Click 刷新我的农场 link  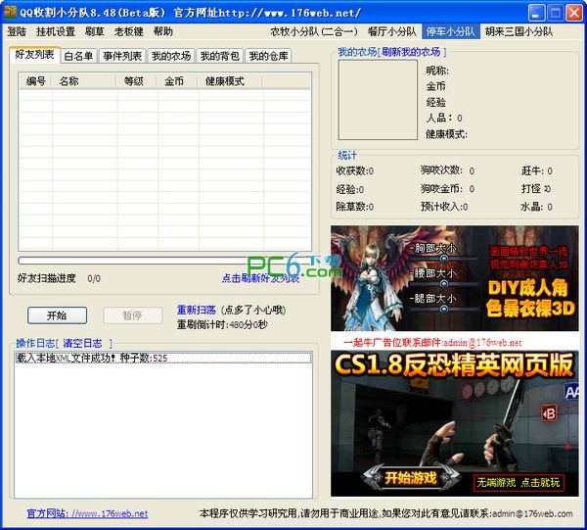click(411, 52)
